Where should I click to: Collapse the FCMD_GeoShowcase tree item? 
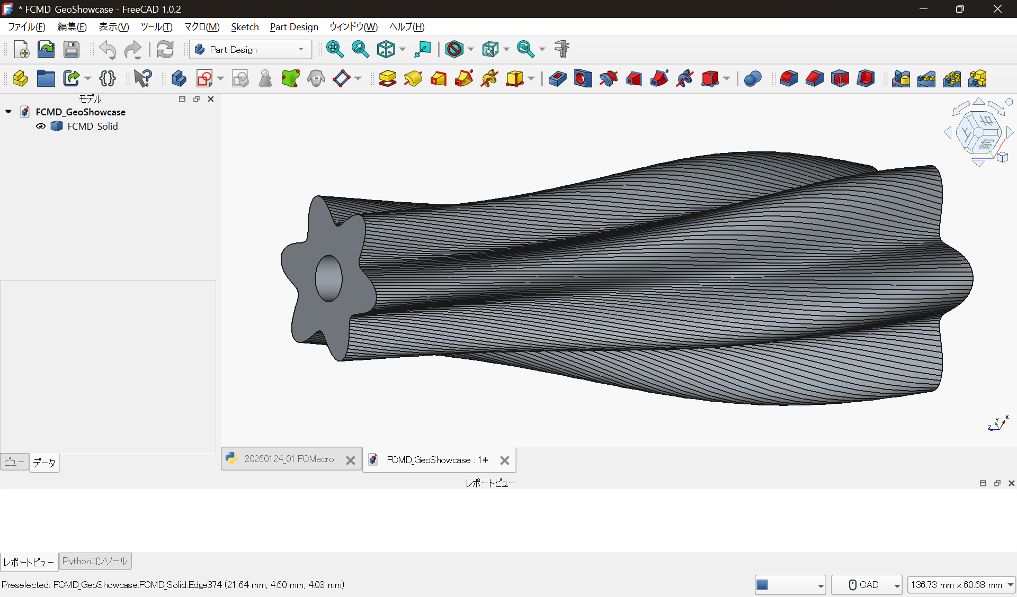click(8, 112)
